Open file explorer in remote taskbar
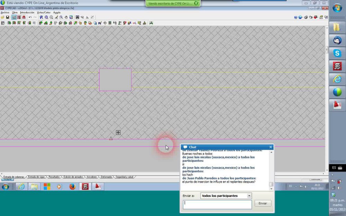This screenshot has height=216, width=346. click(x=34, y=187)
